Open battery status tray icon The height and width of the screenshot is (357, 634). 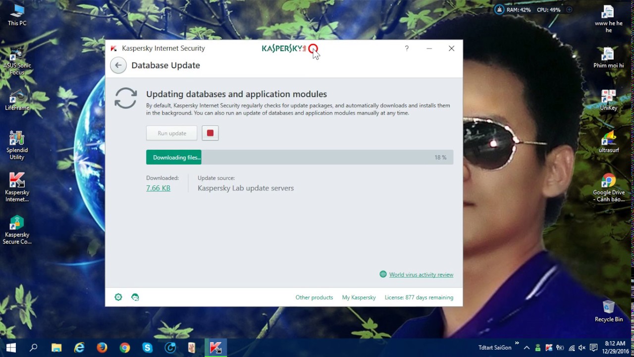(560, 348)
